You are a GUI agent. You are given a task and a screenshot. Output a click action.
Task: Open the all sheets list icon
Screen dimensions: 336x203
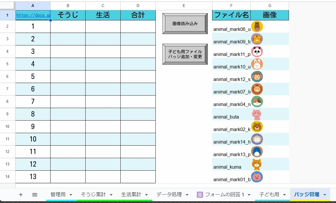[x=35, y=195]
